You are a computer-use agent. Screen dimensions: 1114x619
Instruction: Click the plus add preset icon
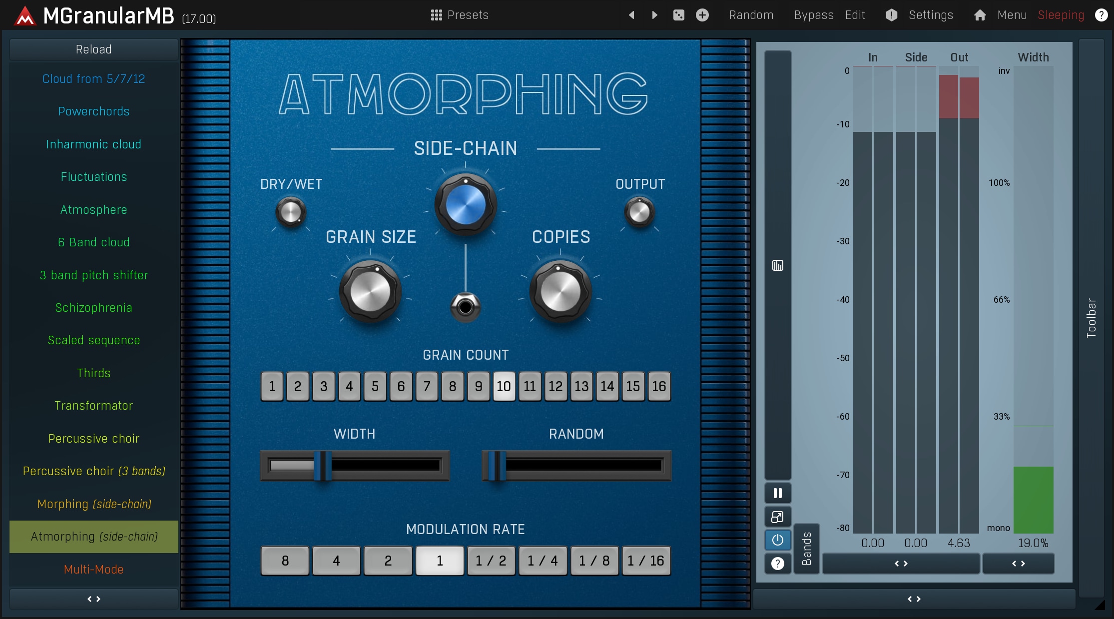(702, 15)
